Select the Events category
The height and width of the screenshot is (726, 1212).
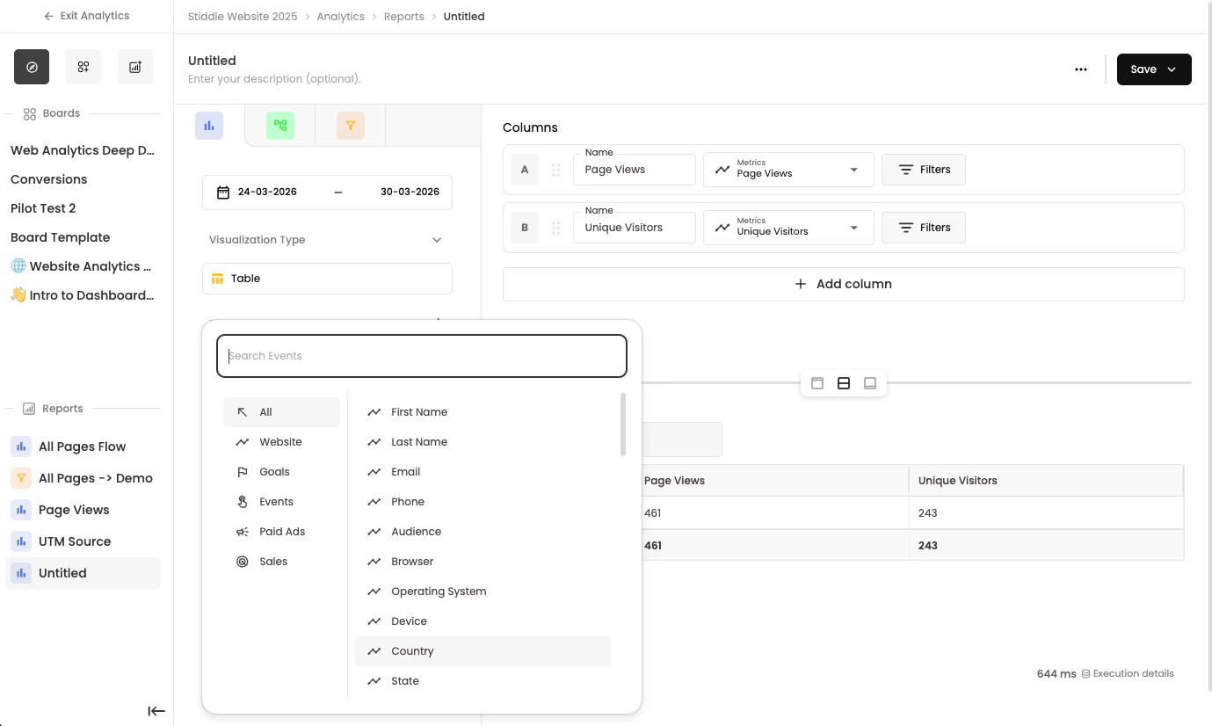click(281, 502)
